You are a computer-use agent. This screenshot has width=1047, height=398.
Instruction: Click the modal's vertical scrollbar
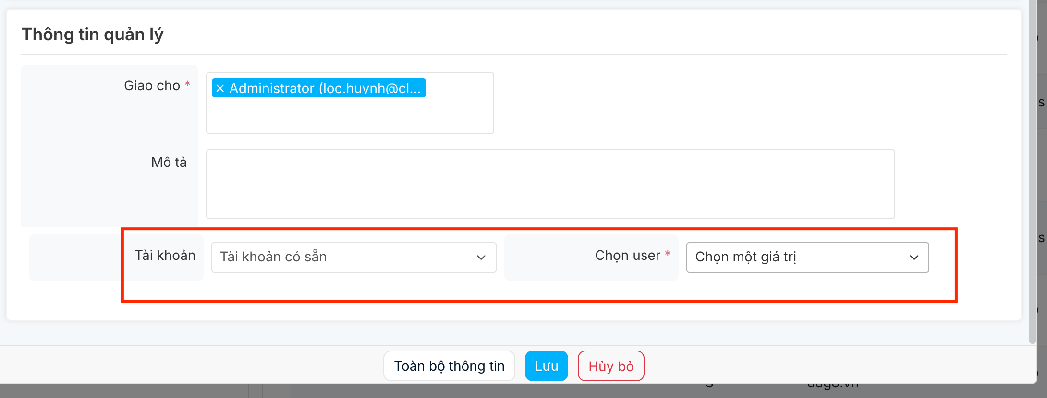(1033, 173)
